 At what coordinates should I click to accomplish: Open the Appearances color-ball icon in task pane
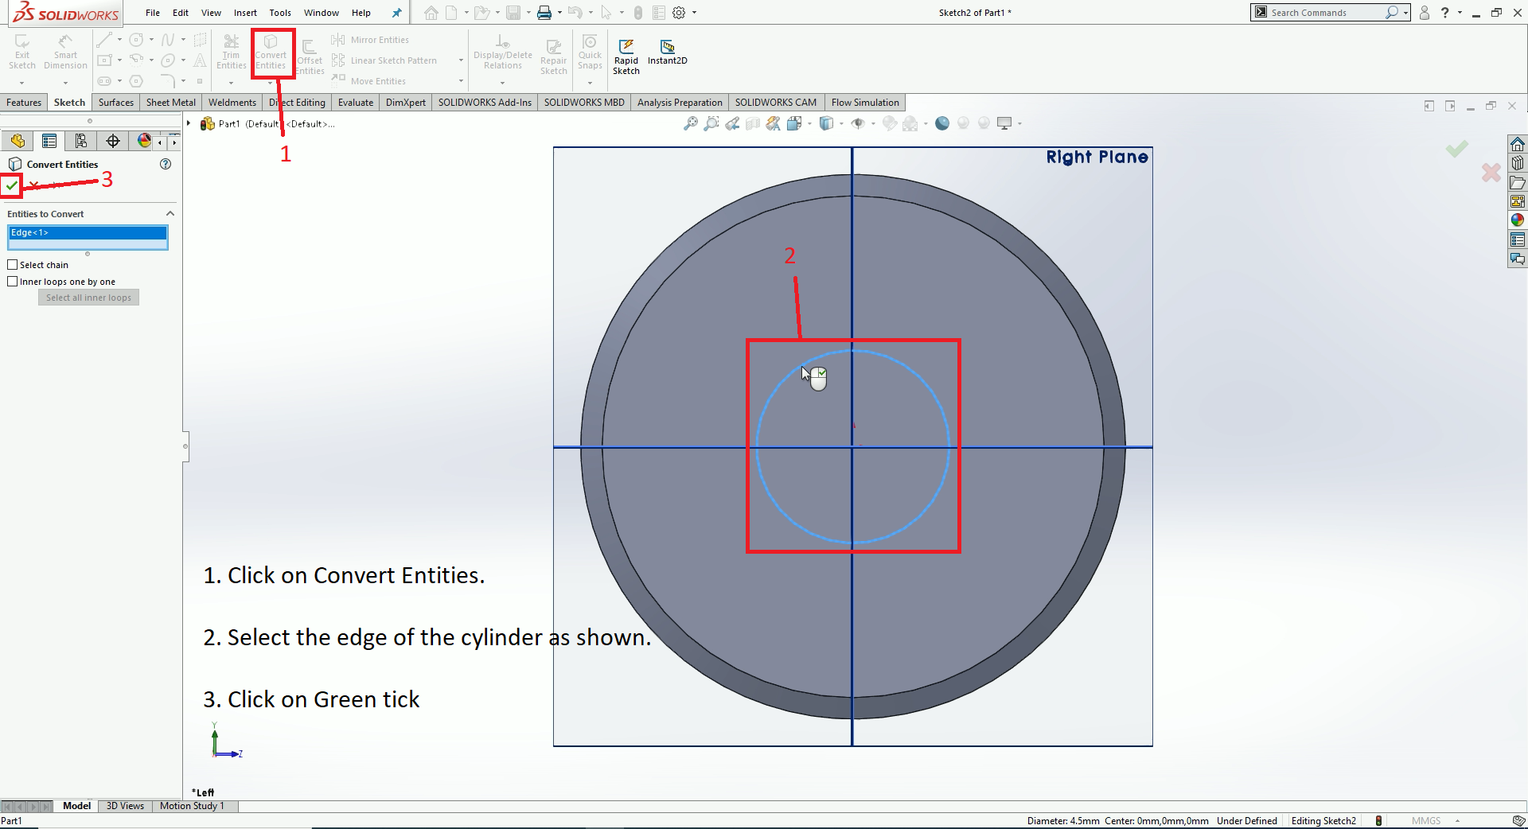click(1518, 220)
